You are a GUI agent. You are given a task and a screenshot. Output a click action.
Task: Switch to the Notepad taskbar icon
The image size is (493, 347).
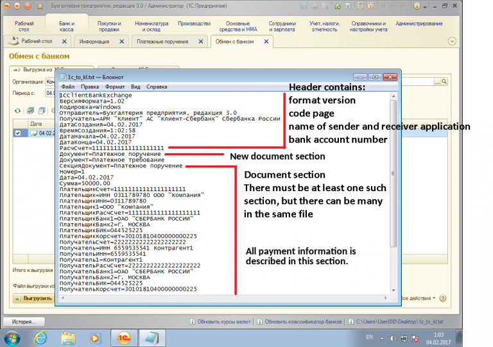tap(151, 337)
